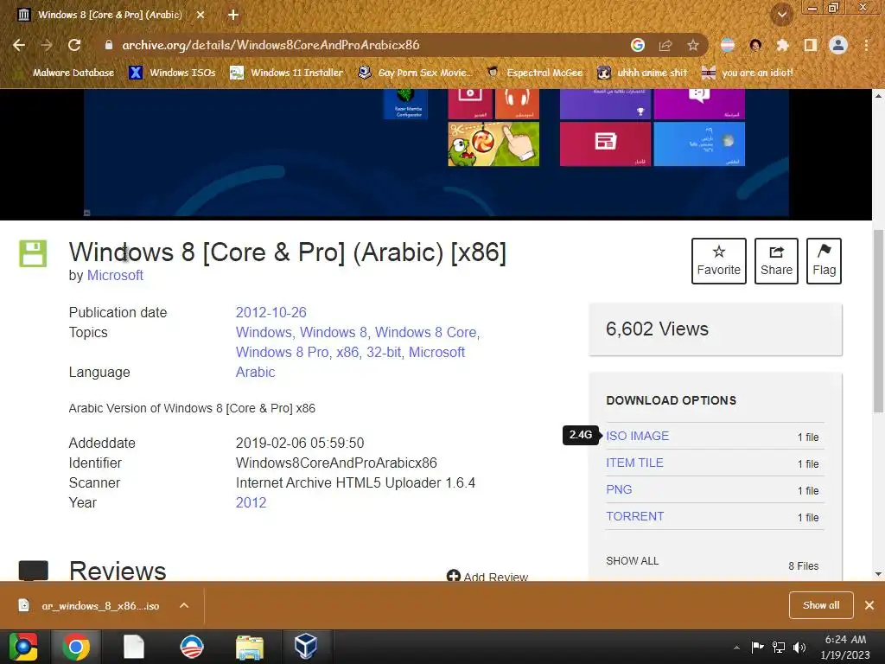Click the volume speaker tray icon

coord(799,648)
